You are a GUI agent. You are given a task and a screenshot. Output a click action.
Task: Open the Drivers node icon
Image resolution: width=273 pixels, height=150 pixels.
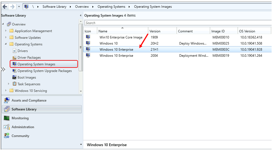(x=14, y=51)
